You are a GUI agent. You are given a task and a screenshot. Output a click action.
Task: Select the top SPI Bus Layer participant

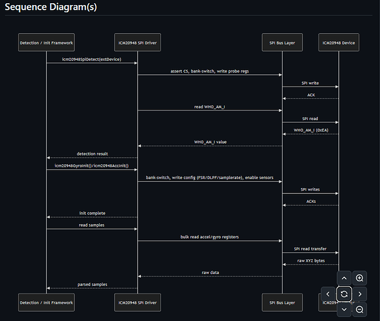tap(282, 42)
